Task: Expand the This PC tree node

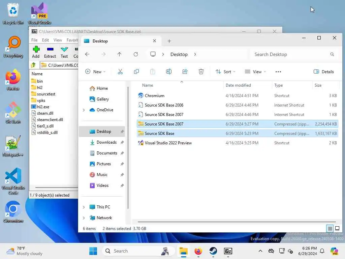Action: tap(84, 207)
